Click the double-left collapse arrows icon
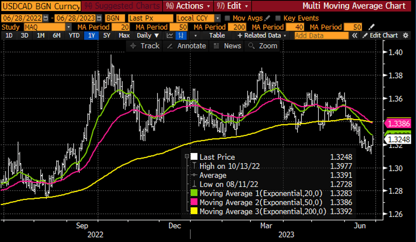Image resolution: width=416 pixels, height=242 pixels. pyautogui.click(x=355, y=36)
